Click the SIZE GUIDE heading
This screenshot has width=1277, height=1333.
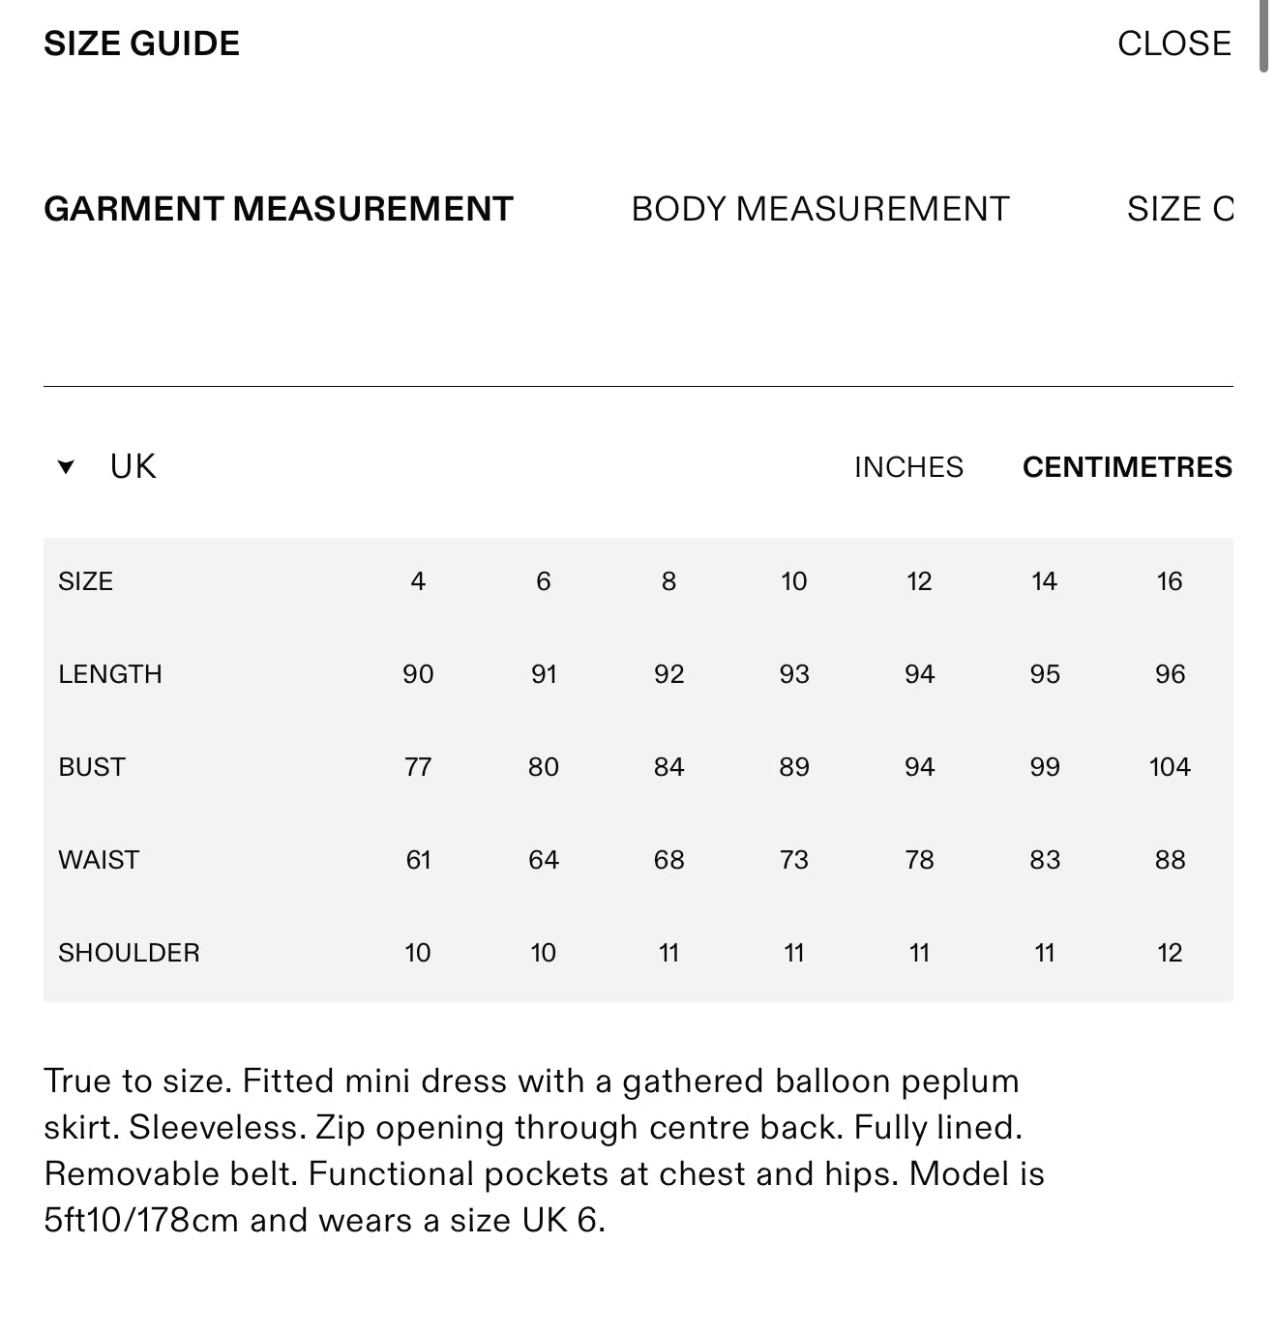point(142,44)
